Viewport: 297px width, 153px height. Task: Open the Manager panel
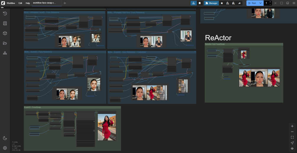[211, 3]
